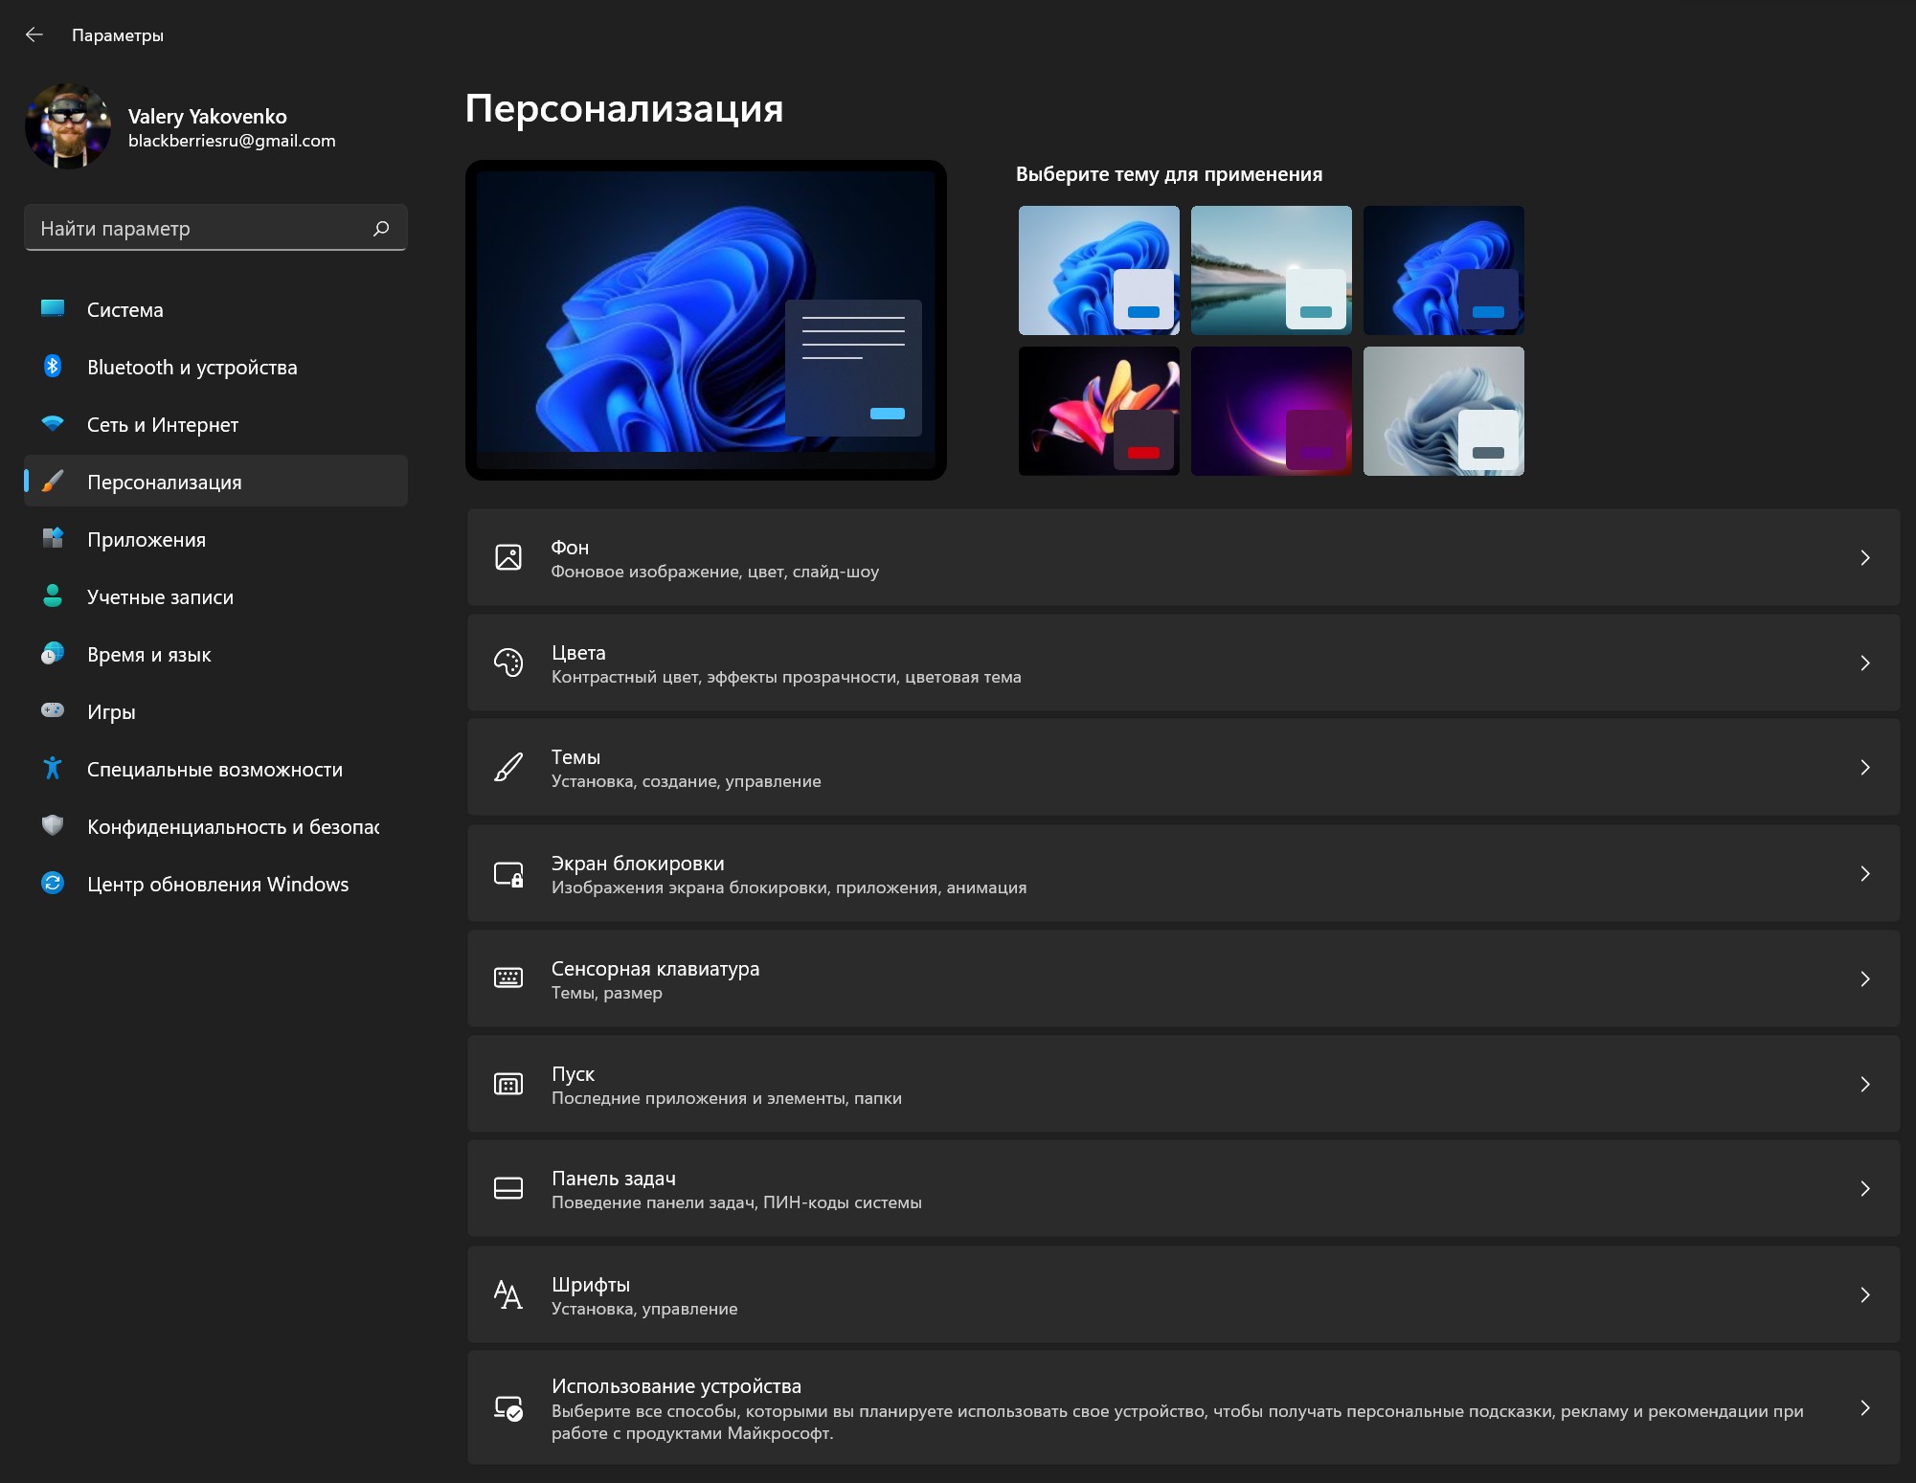Select the lake landscape theme
This screenshot has height=1483, width=1916.
[1272, 270]
